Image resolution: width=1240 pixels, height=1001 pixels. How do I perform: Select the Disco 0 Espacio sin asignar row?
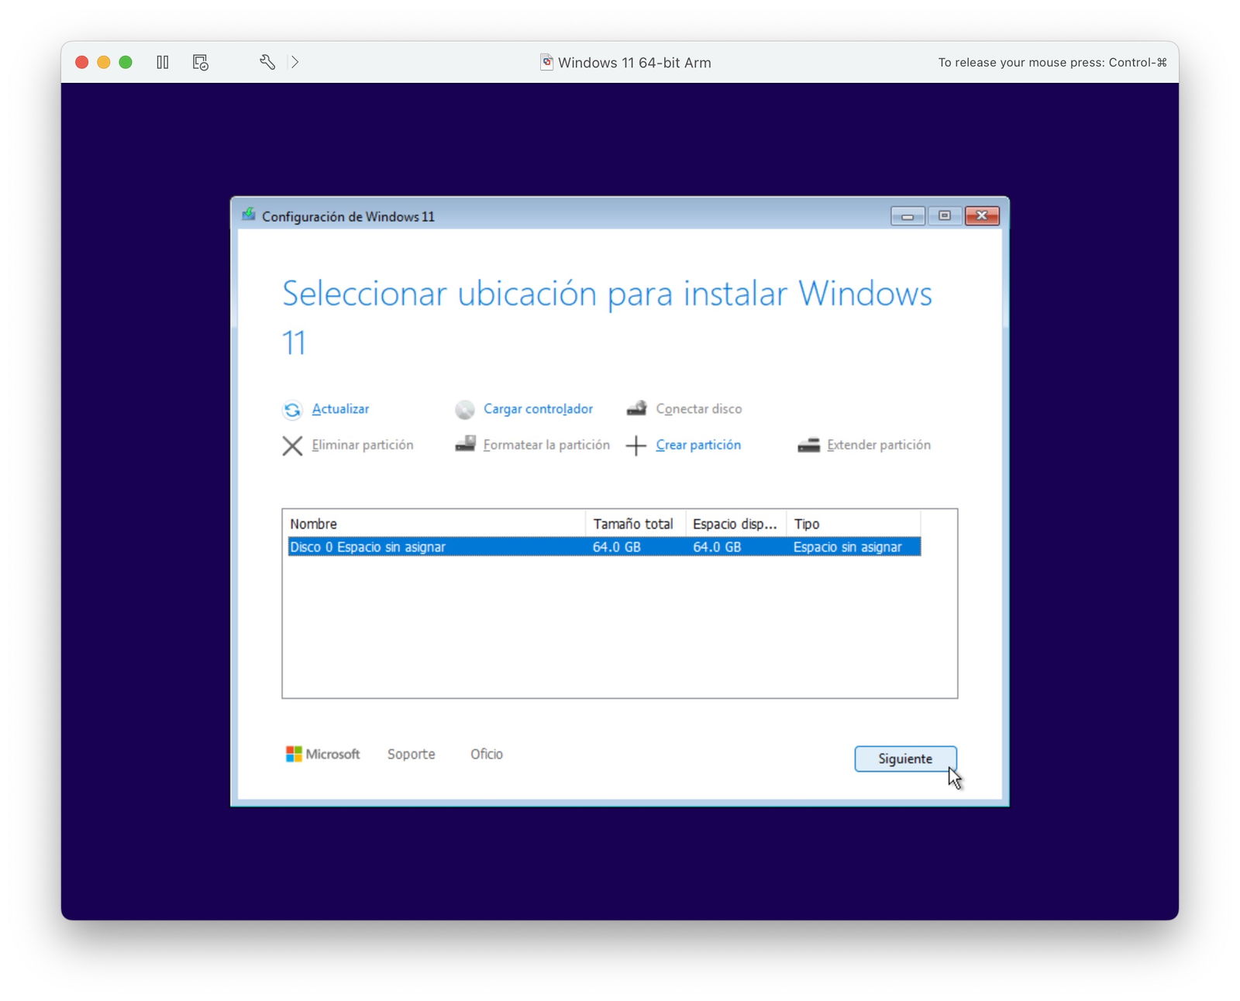pyautogui.click(x=604, y=547)
